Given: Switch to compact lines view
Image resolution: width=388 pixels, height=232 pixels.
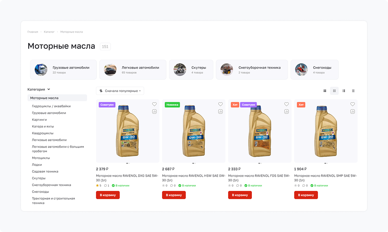Looking at the screenshot, I should 353,91.
